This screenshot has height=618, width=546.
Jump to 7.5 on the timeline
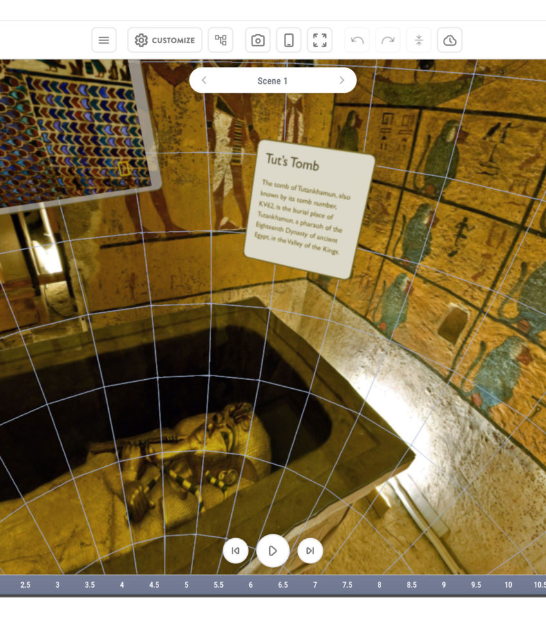(347, 585)
